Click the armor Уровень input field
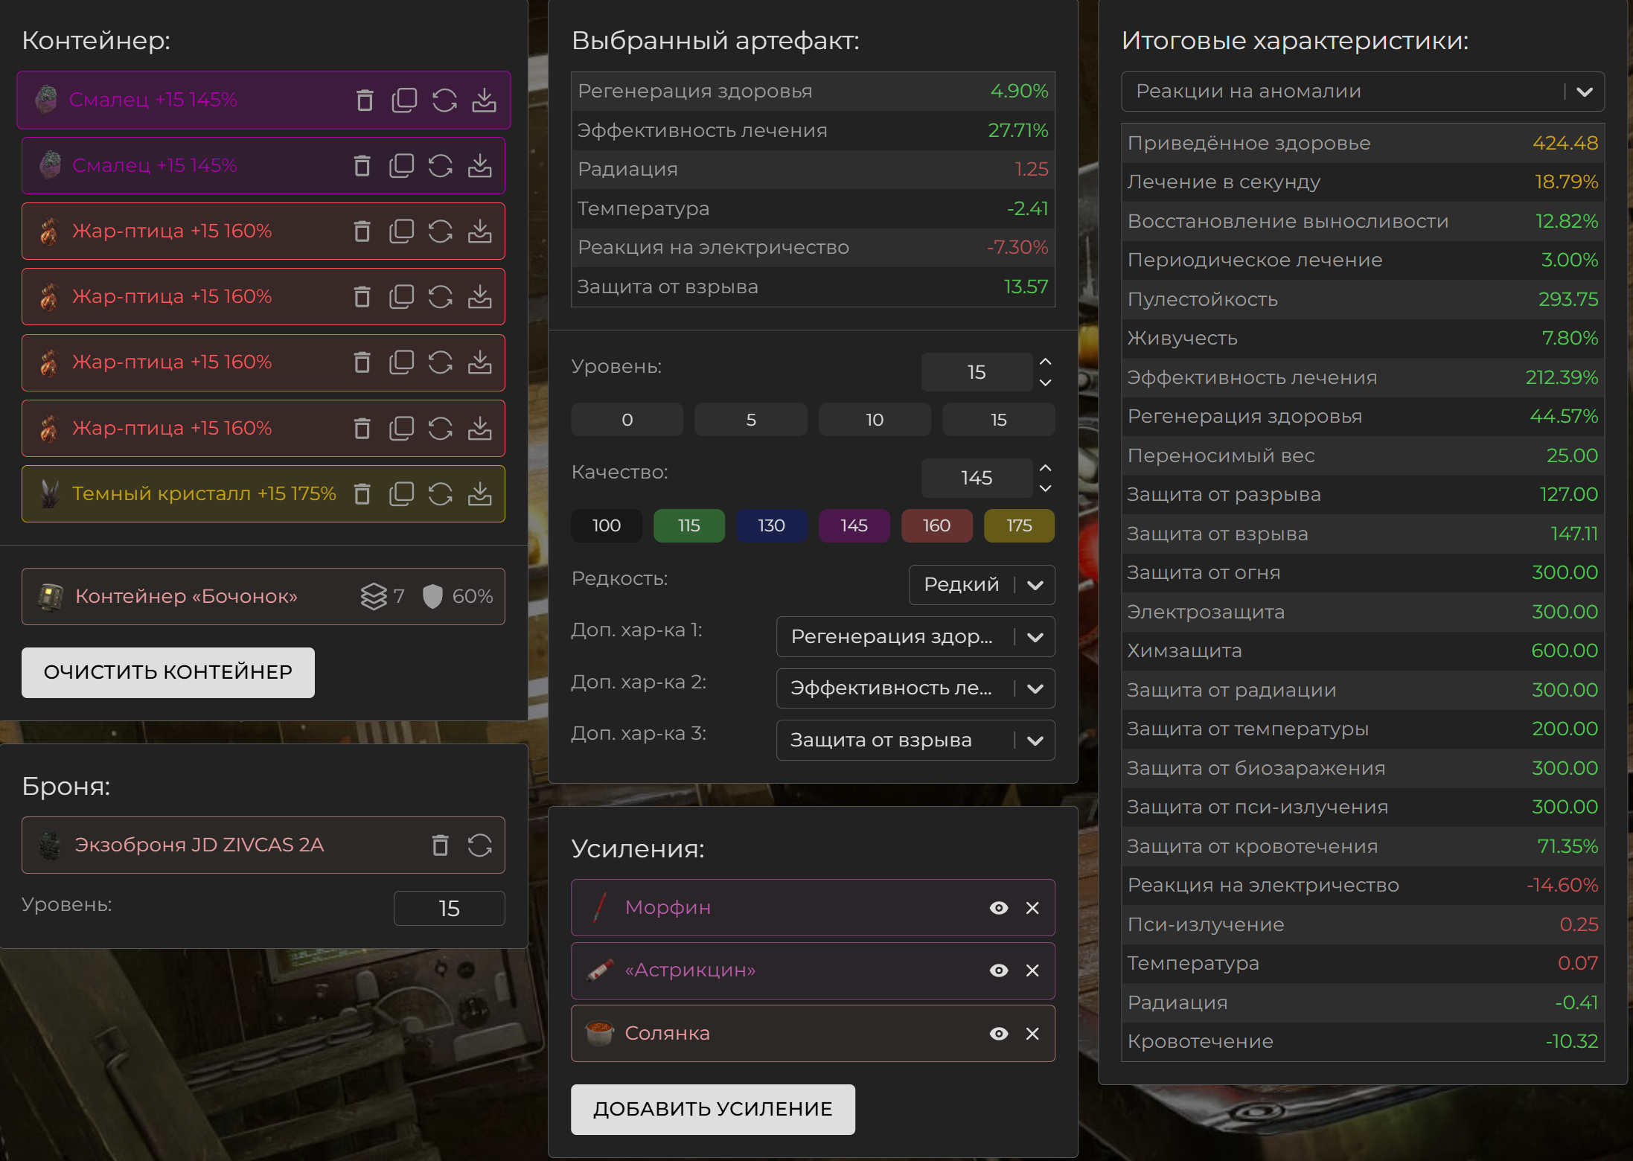 (x=449, y=908)
